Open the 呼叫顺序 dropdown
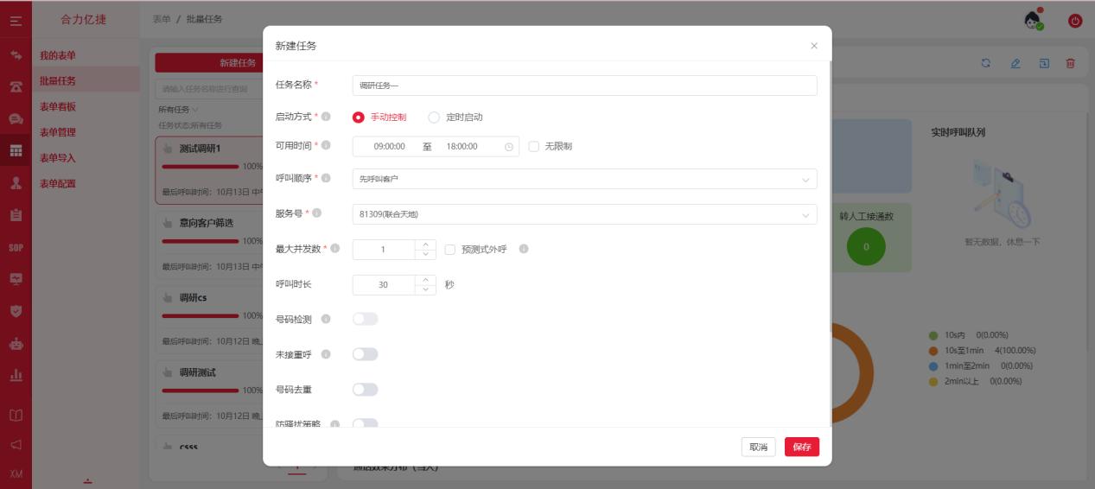 [584, 179]
